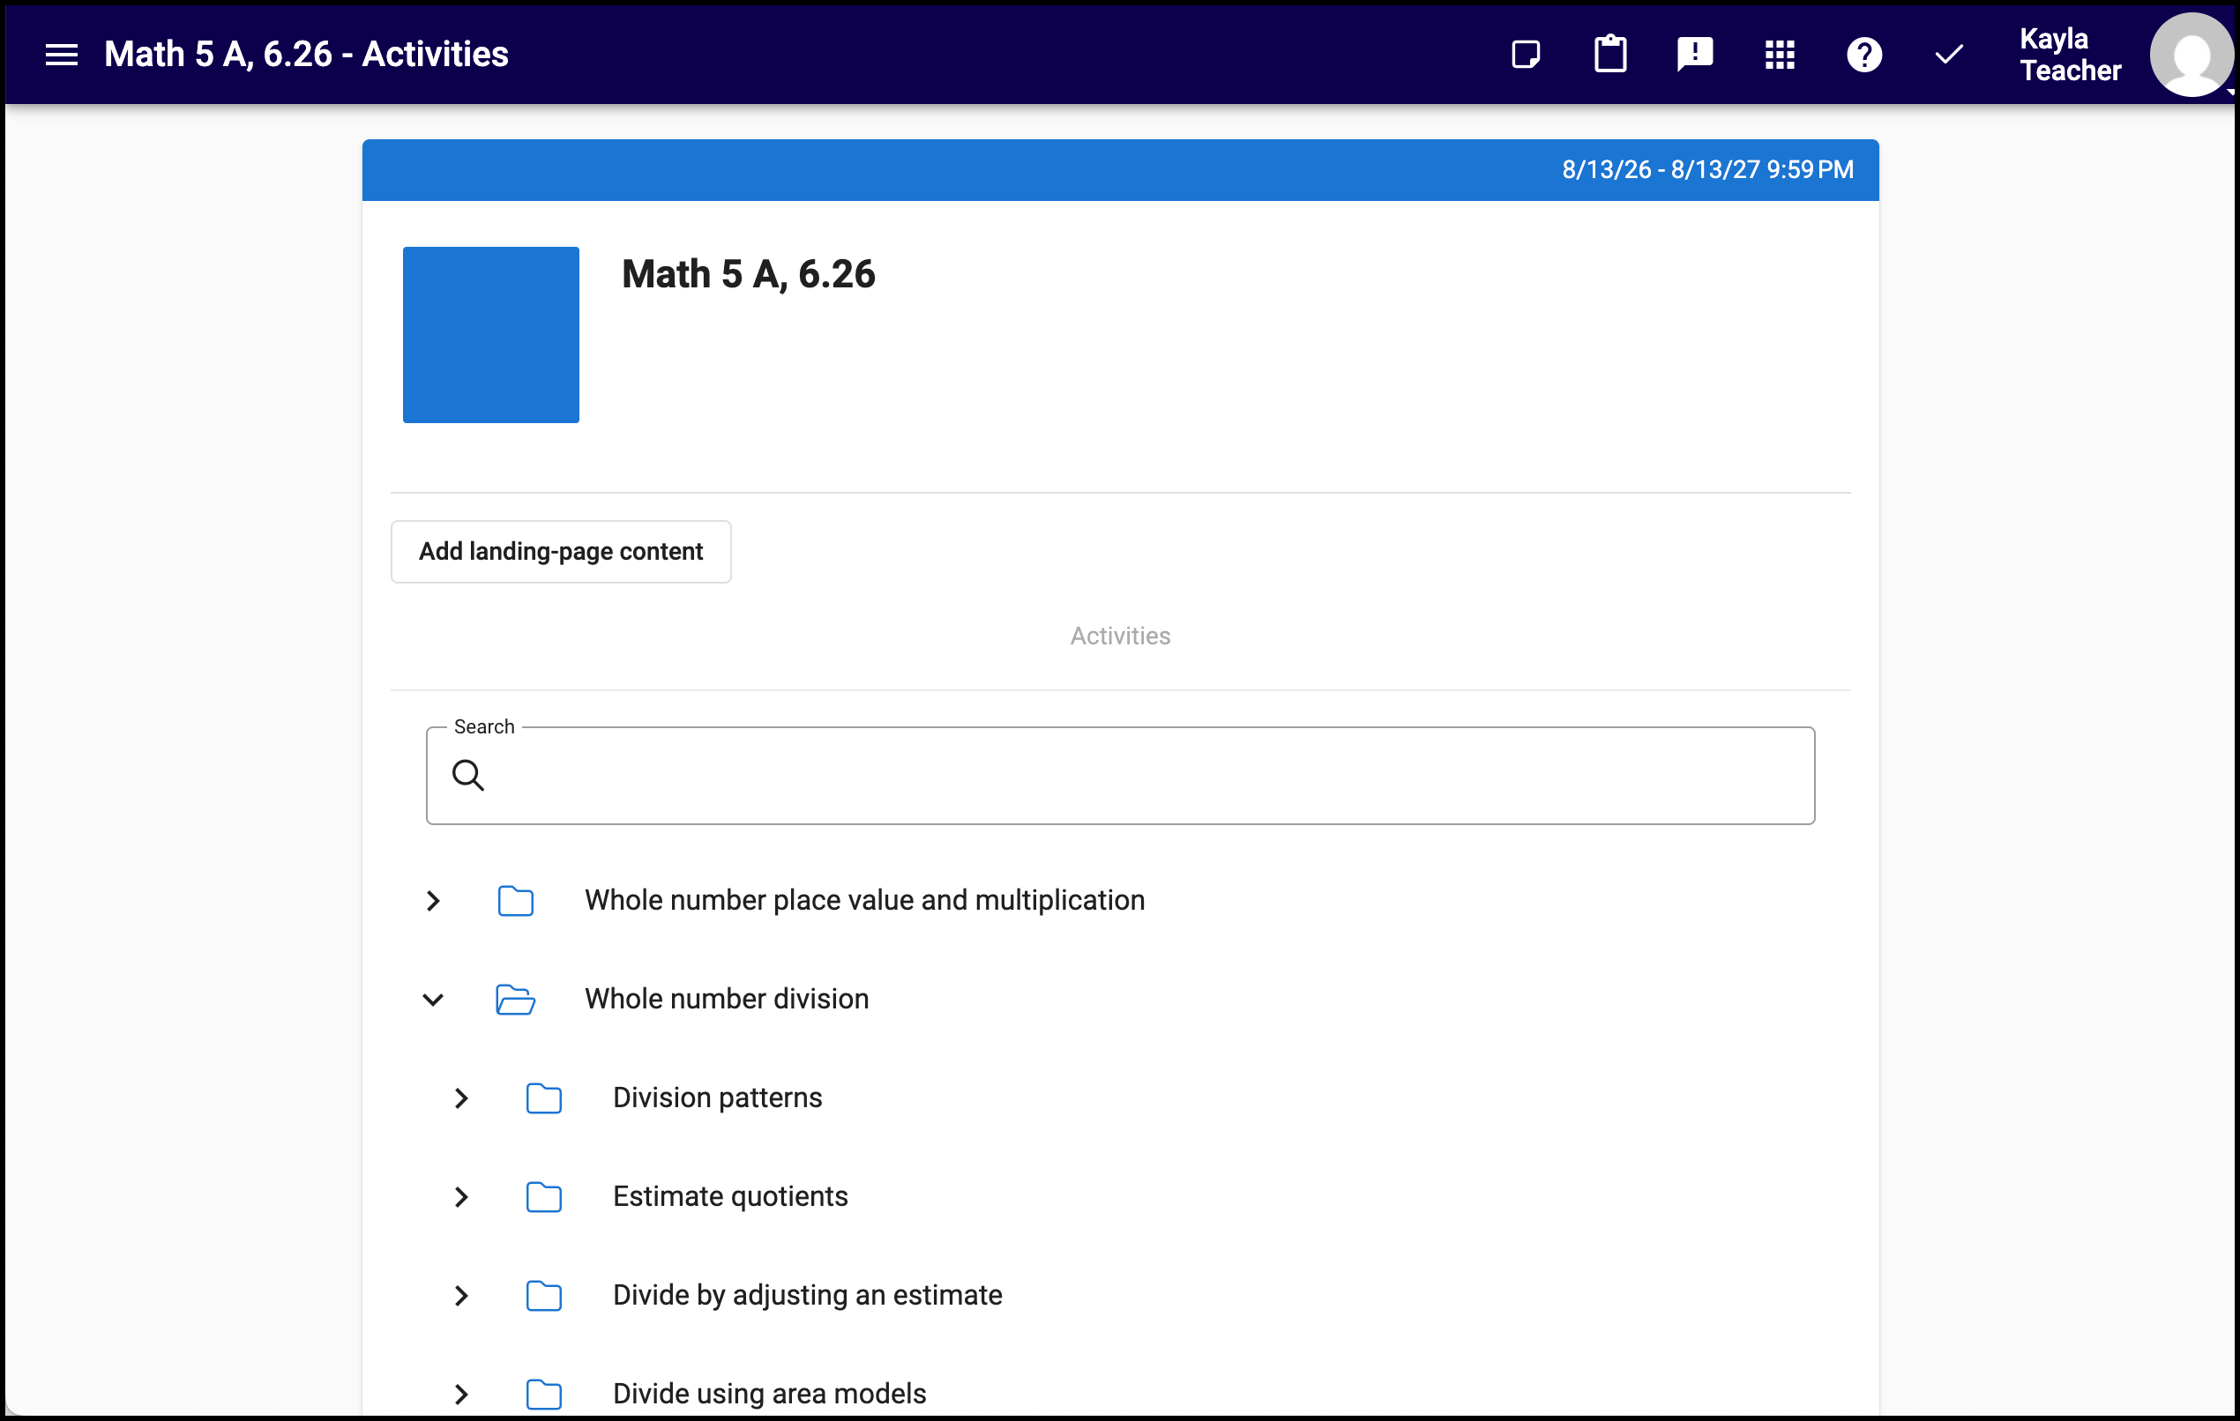The image size is (2240, 1421).
Task: Open the sticky note icon in header
Action: pos(1526,55)
